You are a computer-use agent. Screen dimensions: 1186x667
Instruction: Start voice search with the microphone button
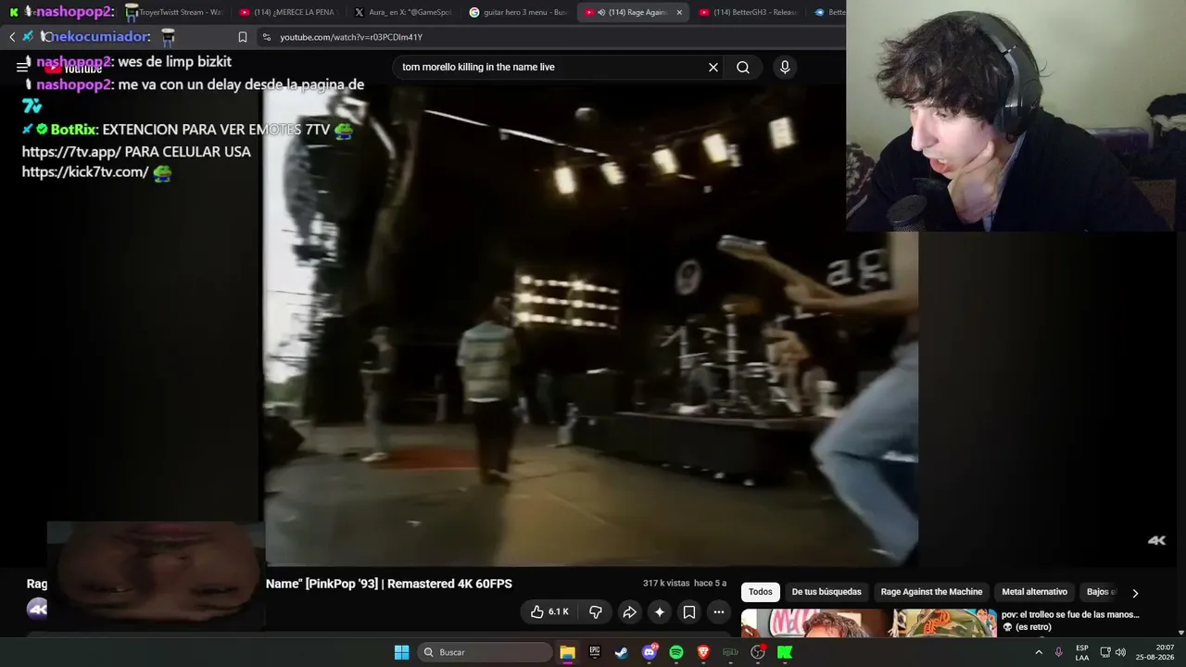[785, 67]
